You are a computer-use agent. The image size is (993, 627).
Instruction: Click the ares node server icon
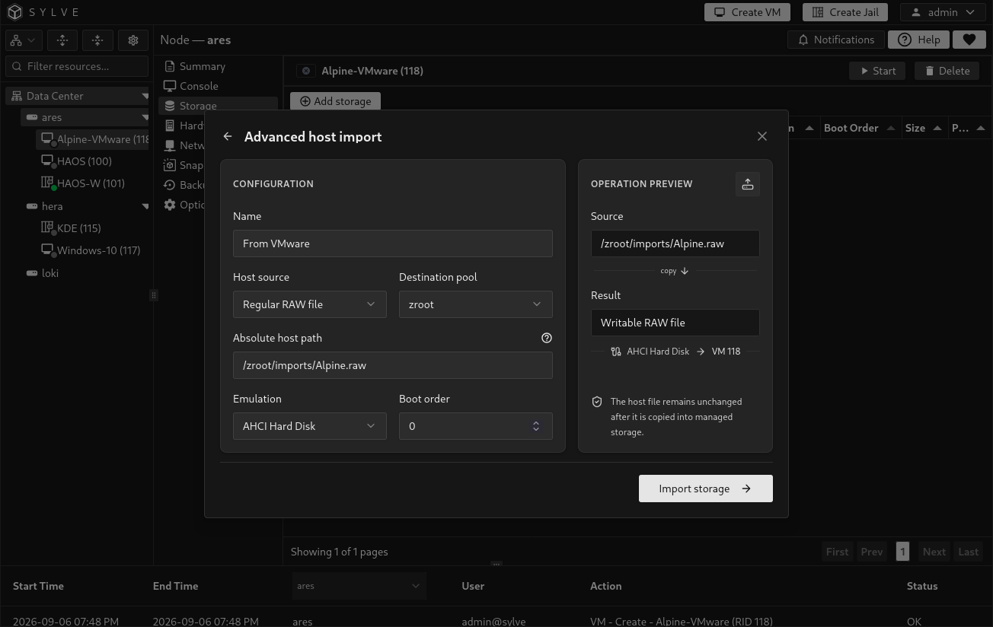click(x=32, y=117)
